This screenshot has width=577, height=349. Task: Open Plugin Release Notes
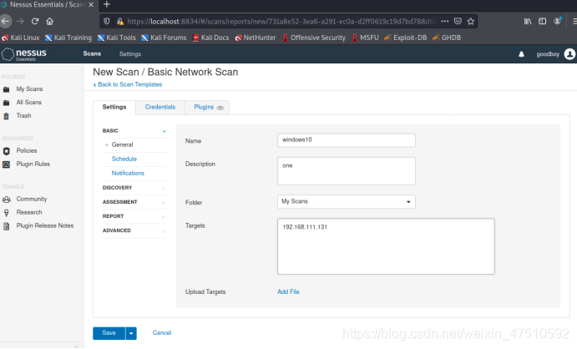click(45, 225)
